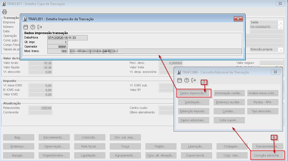
Task: Click the printer icon in TRAFL017 window
Action: 5,12
